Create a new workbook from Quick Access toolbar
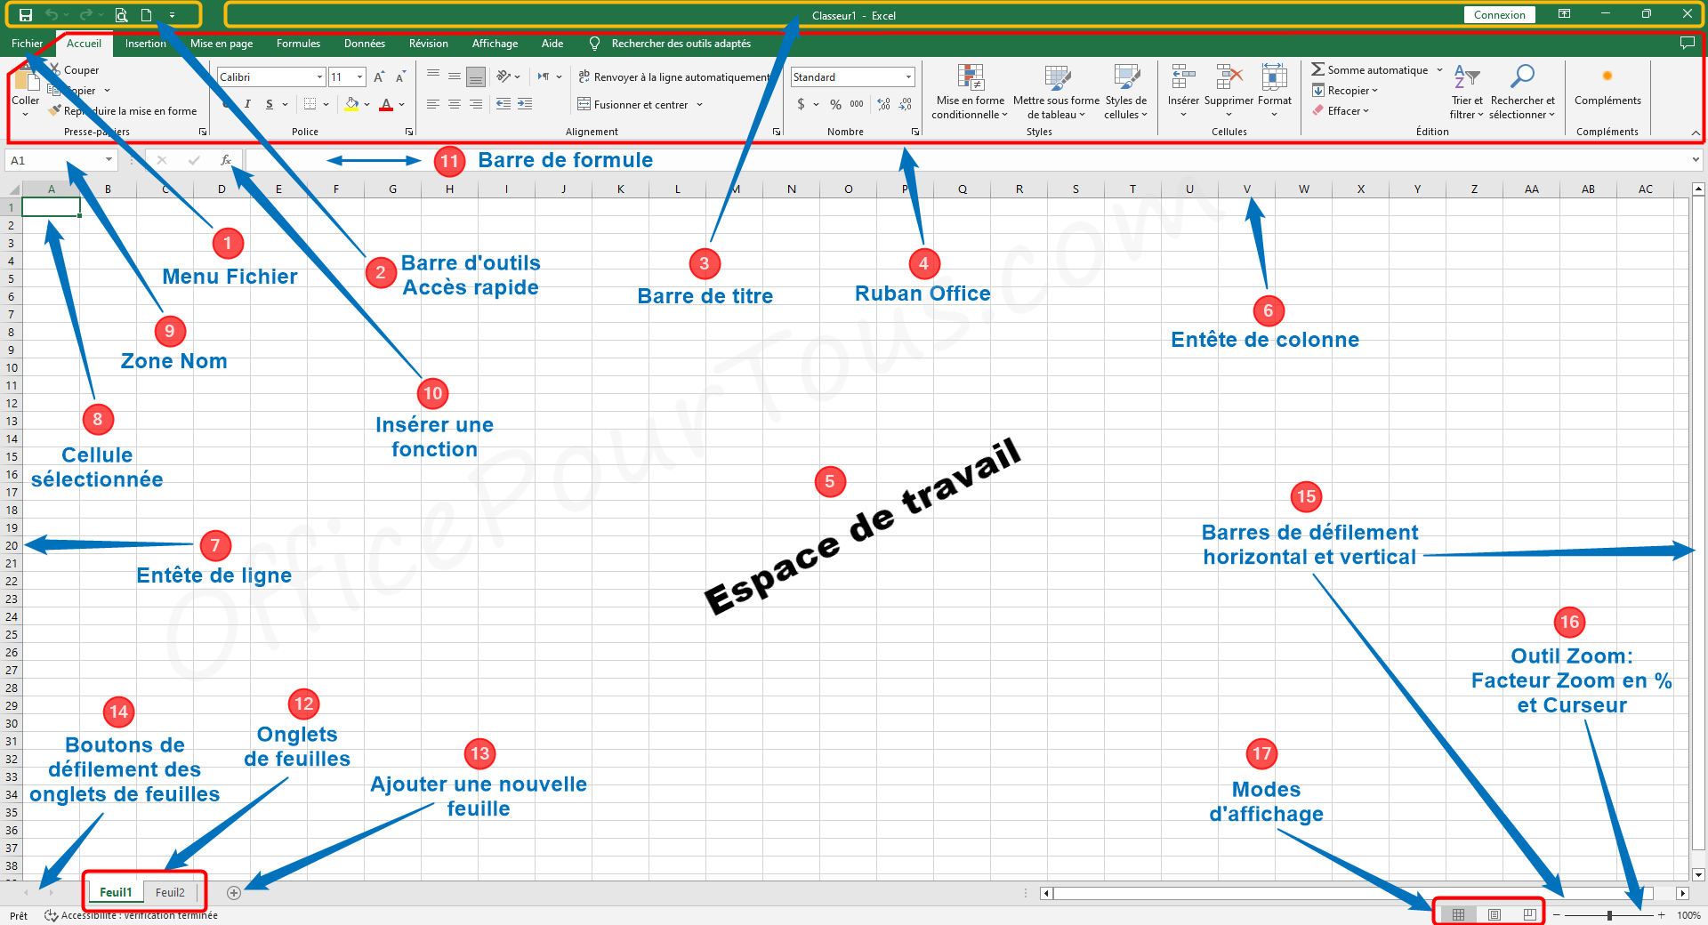 click(x=147, y=15)
